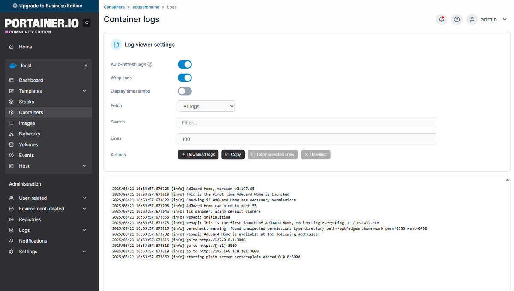Open the Fetch All logs dropdown
The width and height of the screenshot is (514, 291).
coord(206,106)
